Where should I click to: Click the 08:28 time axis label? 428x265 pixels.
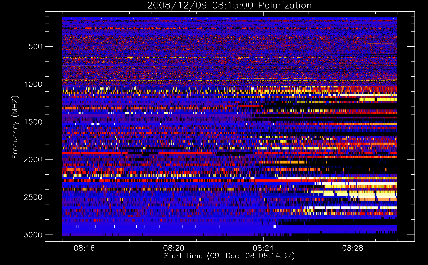[353, 248]
